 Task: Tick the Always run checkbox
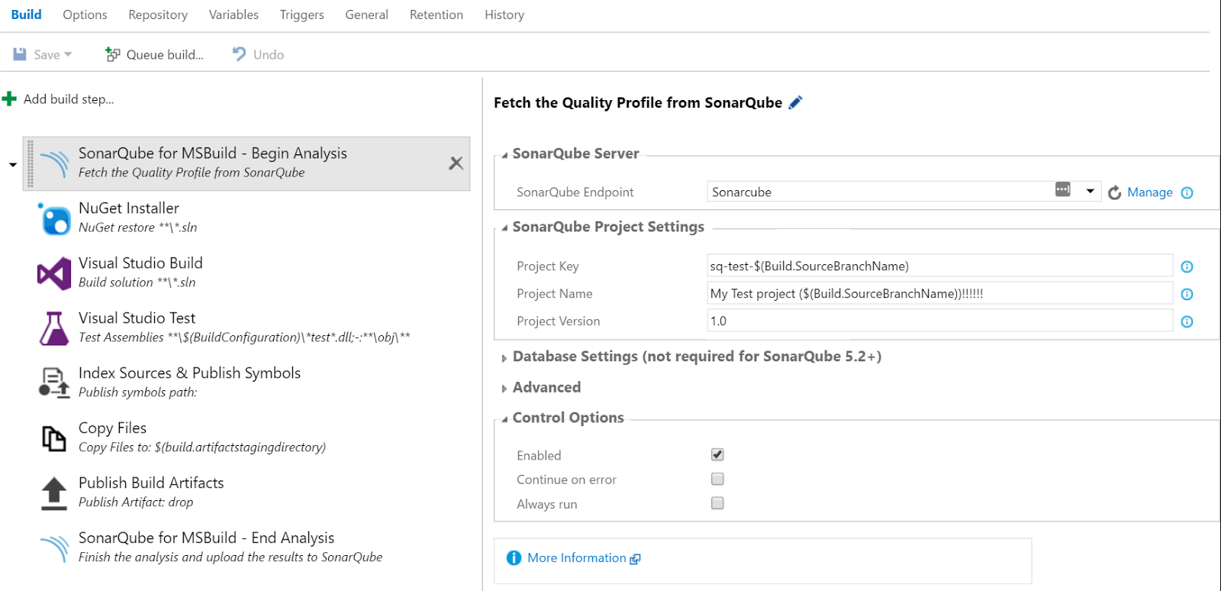717,503
